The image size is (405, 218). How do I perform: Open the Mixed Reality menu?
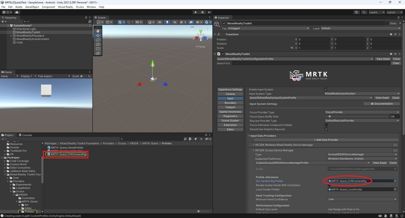click(x=65, y=7)
